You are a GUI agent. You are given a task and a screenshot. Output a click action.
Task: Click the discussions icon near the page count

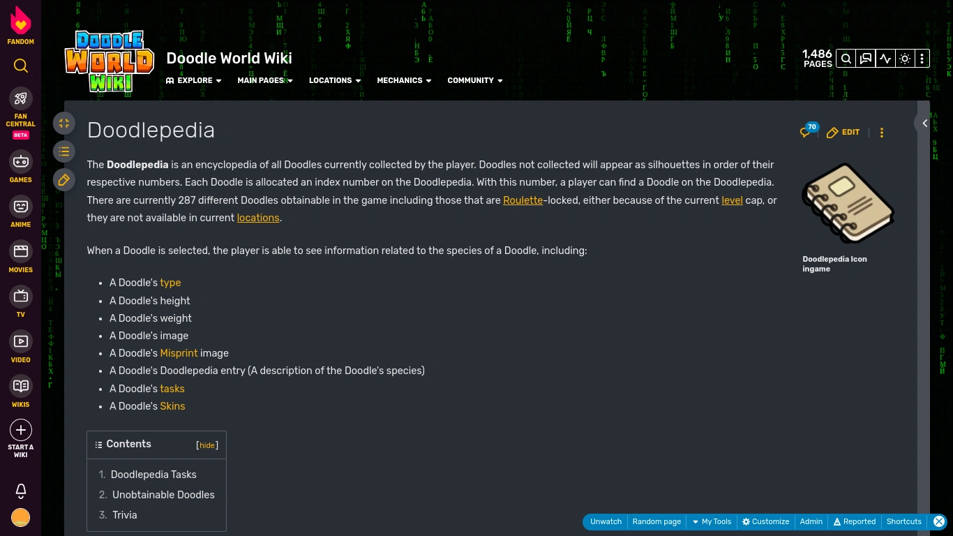tap(865, 59)
